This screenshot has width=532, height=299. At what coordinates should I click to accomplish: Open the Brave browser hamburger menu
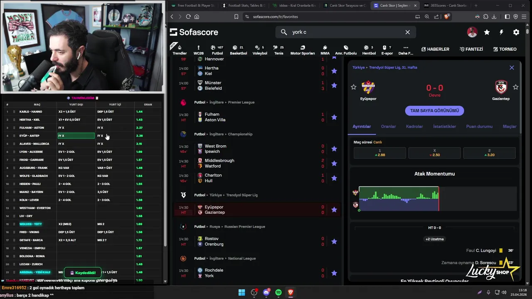524,17
